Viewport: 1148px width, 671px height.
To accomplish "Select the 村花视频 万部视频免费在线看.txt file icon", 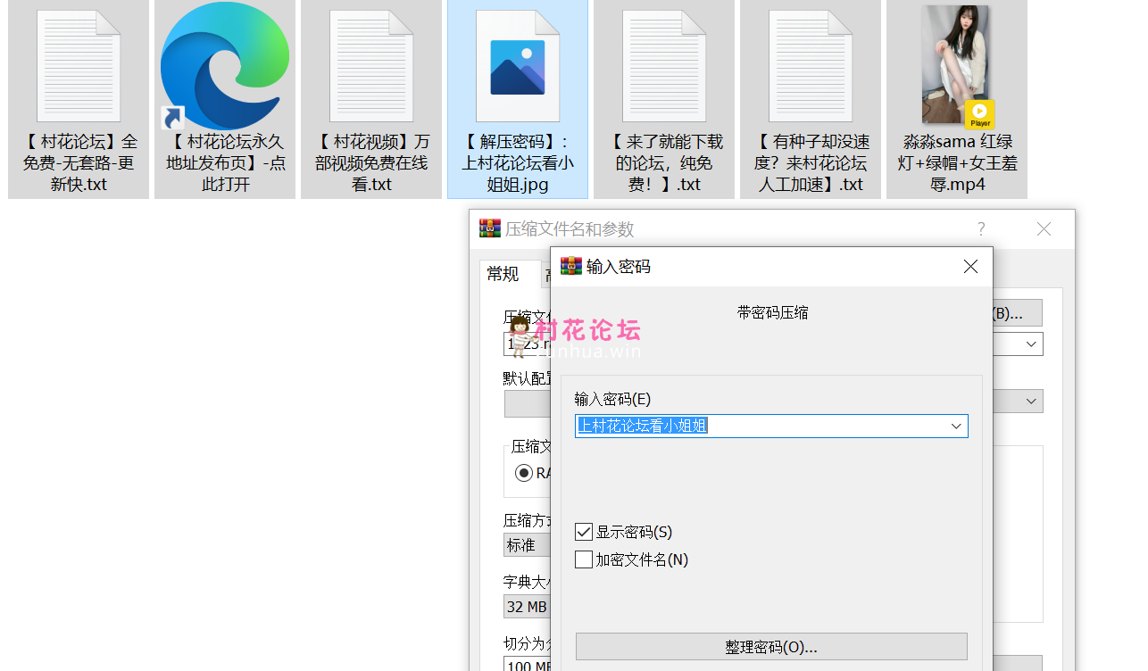I will [371, 66].
